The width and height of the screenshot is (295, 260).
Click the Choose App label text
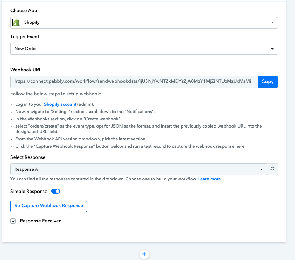(x=24, y=11)
